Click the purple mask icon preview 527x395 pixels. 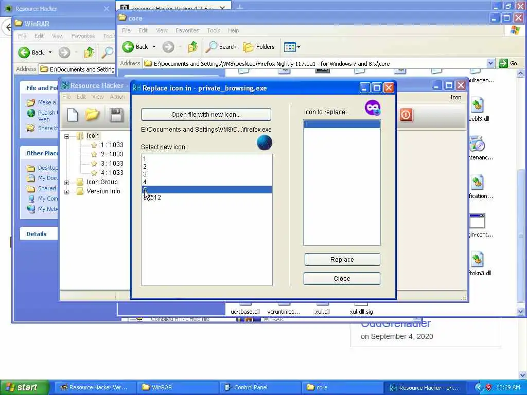pyautogui.click(x=373, y=108)
